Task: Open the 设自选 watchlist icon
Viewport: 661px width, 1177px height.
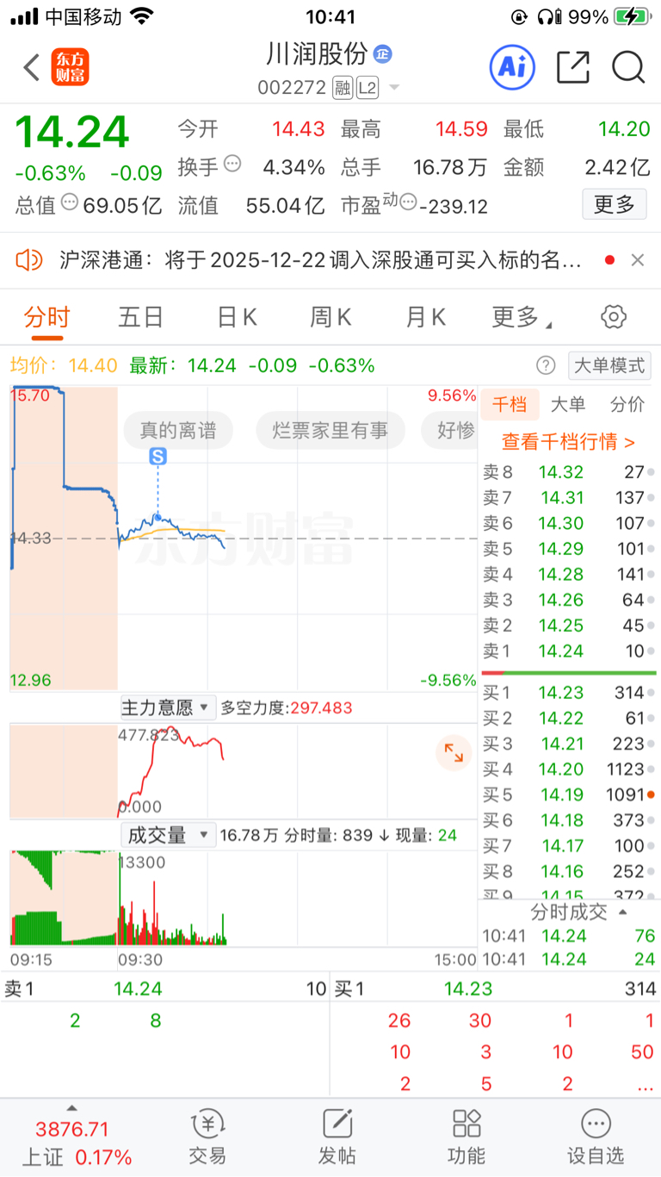Action: pos(596,1138)
